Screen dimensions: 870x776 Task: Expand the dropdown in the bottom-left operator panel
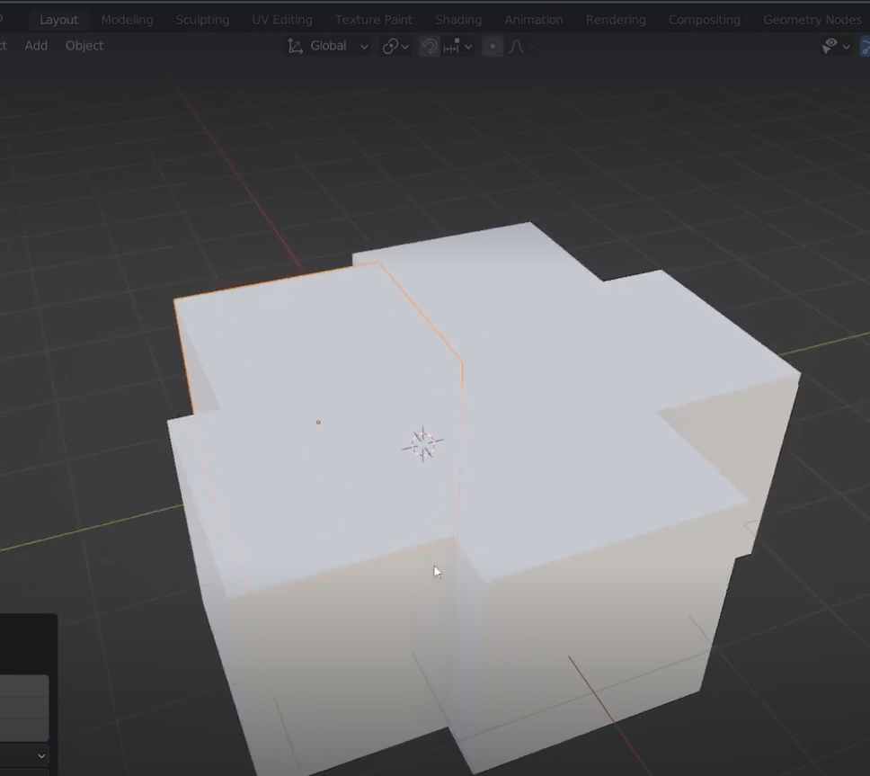[24, 755]
